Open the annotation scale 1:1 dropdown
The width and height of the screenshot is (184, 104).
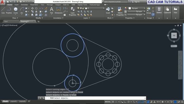pyautogui.click(x=158, y=102)
